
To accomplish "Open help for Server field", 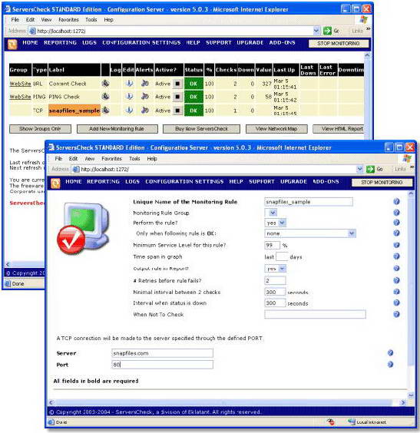I will [x=390, y=353].
